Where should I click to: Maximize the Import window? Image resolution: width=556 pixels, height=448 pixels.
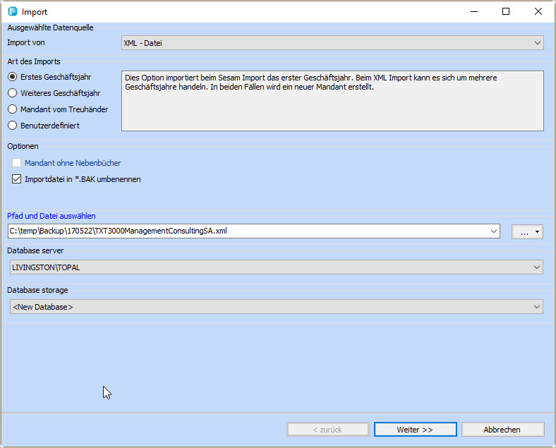pos(506,11)
